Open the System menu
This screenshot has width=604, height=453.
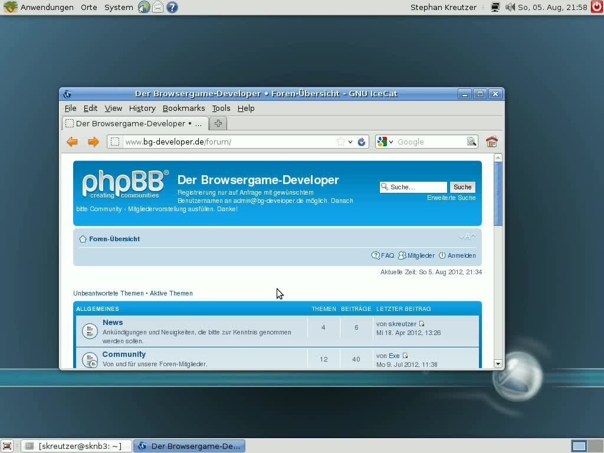coord(119,7)
